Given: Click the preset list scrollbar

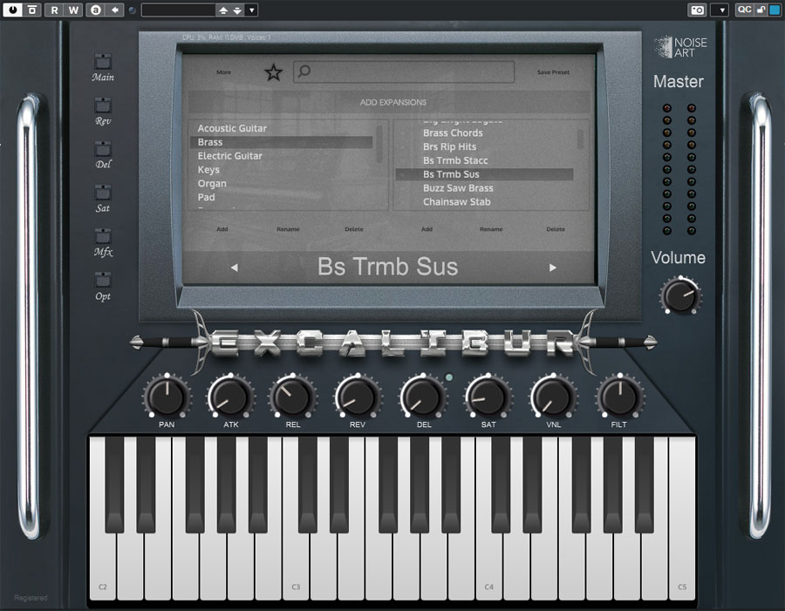Looking at the screenshot, I should click(x=580, y=139).
